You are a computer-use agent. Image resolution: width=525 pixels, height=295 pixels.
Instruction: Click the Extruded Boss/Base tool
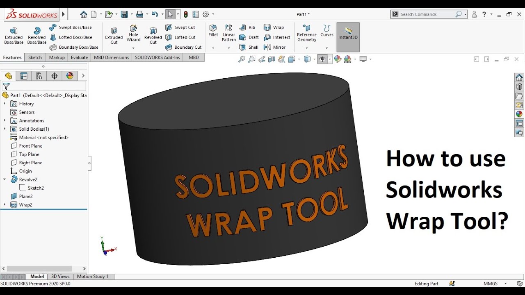14,36
